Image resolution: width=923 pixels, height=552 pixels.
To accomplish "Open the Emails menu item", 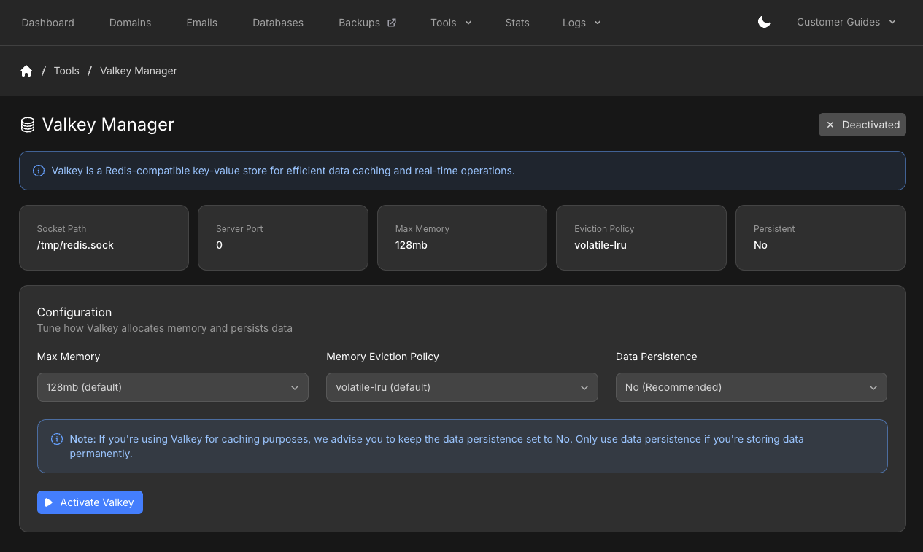I will [202, 23].
